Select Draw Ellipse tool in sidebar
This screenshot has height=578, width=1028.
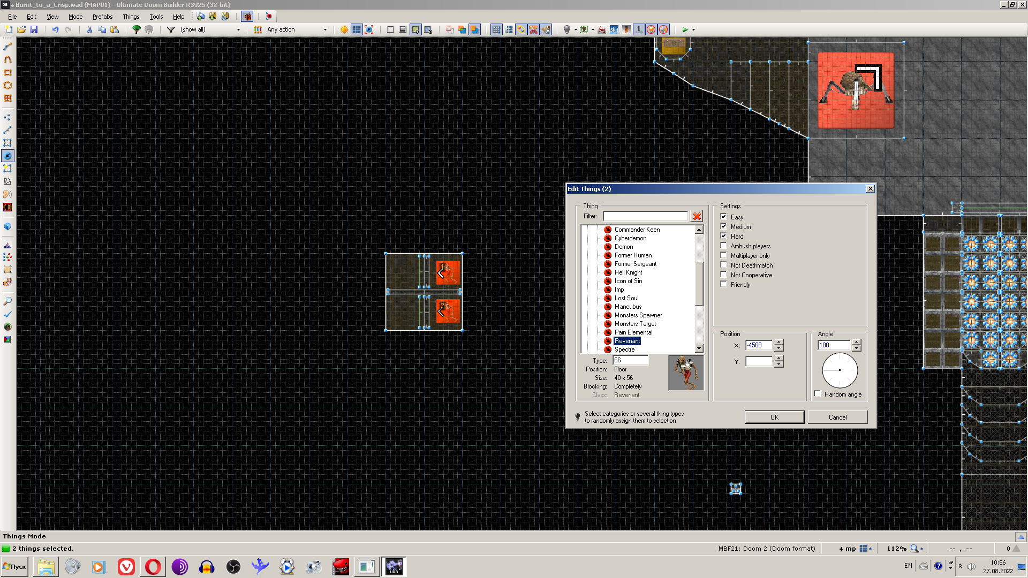click(7, 85)
